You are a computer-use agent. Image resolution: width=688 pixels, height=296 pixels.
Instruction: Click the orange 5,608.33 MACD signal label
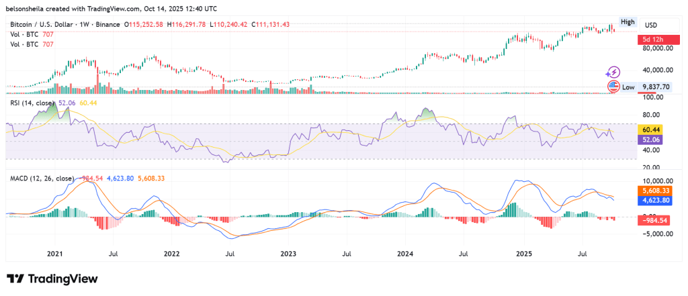click(x=655, y=191)
